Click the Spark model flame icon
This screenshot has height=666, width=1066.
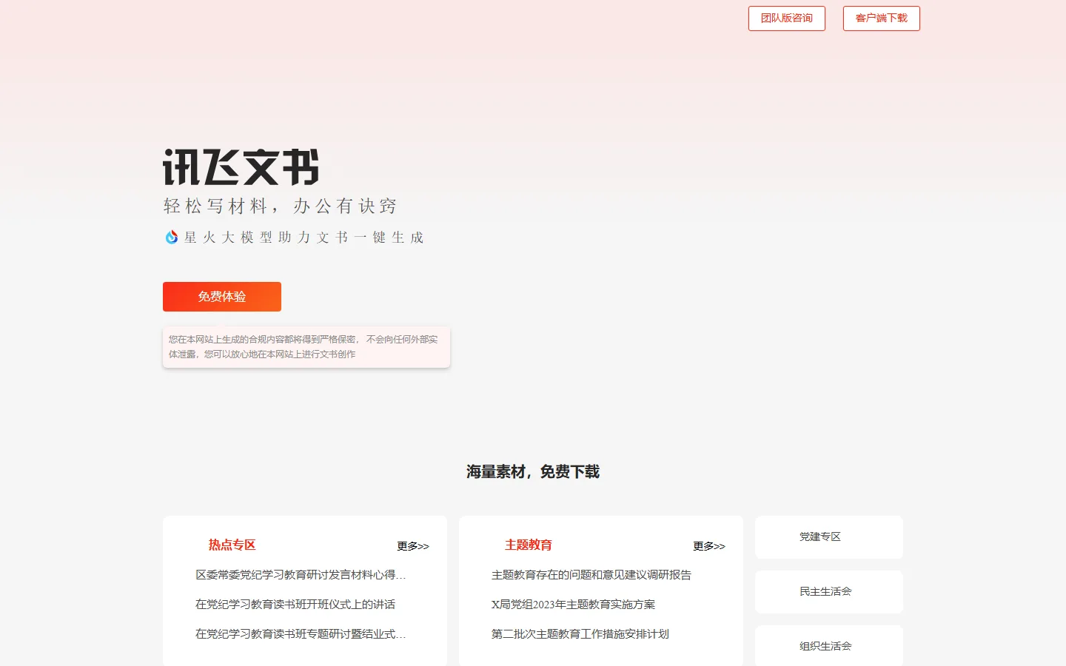tap(172, 237)
